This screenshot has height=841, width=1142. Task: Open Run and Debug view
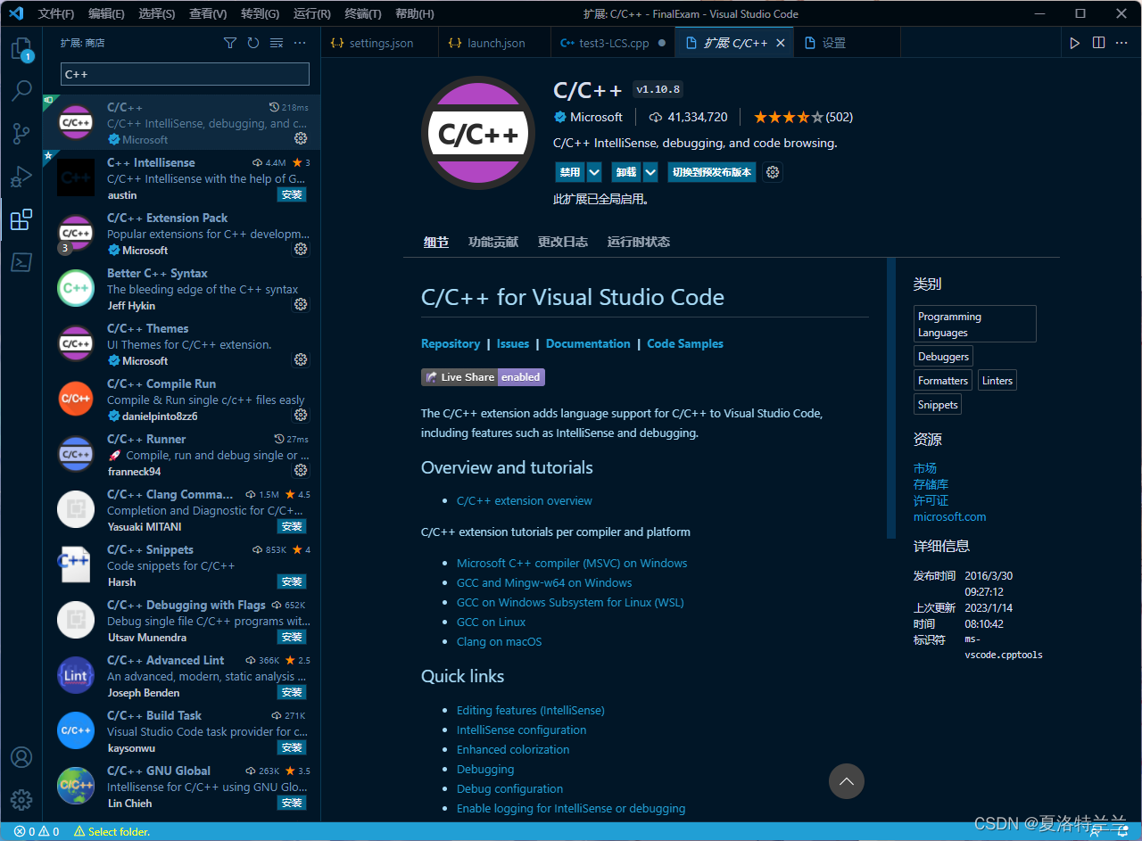(21, 177)
